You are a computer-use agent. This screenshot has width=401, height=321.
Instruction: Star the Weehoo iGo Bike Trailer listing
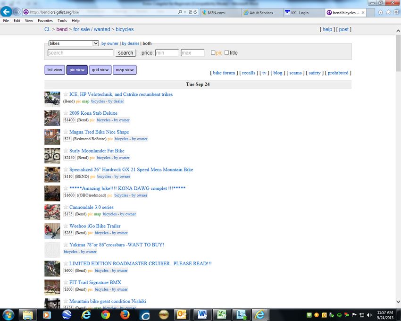pos(66,226)
